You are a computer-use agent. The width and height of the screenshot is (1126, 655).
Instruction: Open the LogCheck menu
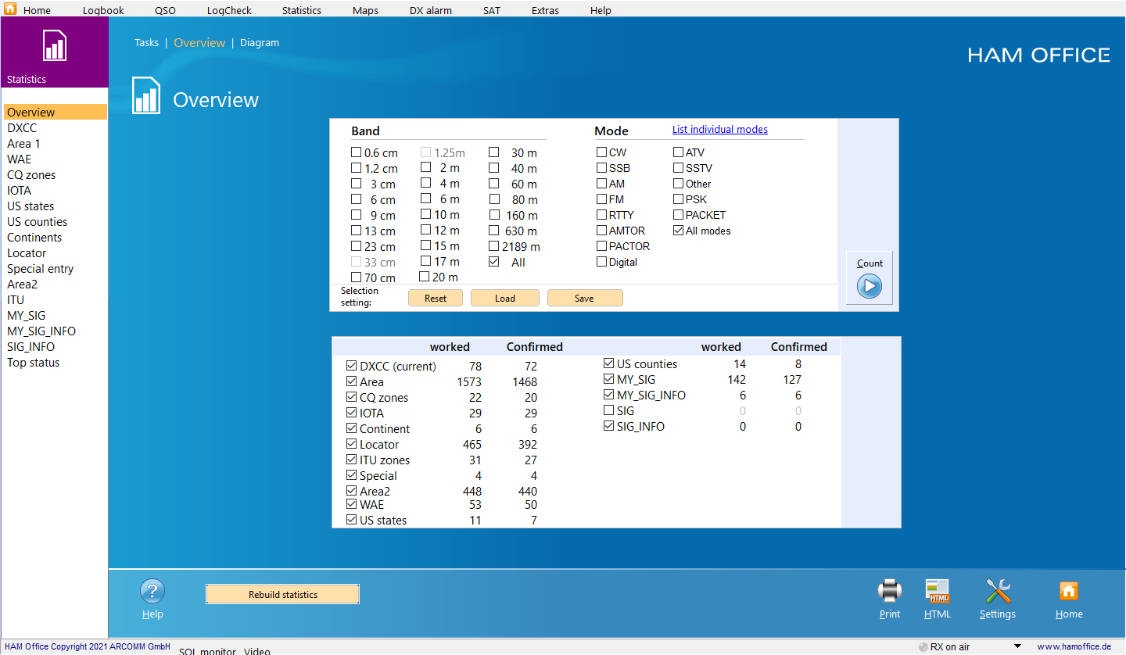[x=229, y=10]
